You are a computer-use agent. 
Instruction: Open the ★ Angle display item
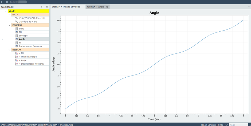click(32, 60)
